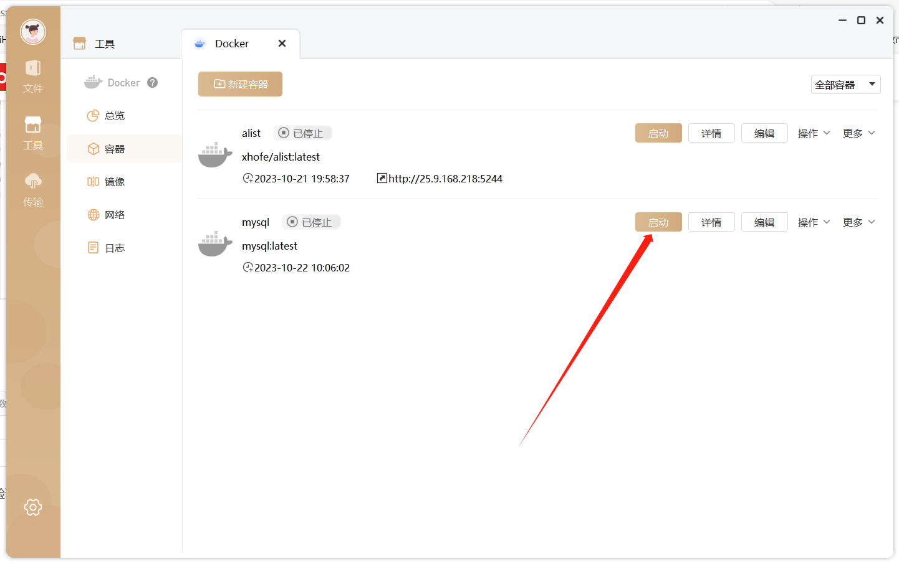Select the mysql:latest image text
Screen dimensions: 899x564
coord(269,246)
